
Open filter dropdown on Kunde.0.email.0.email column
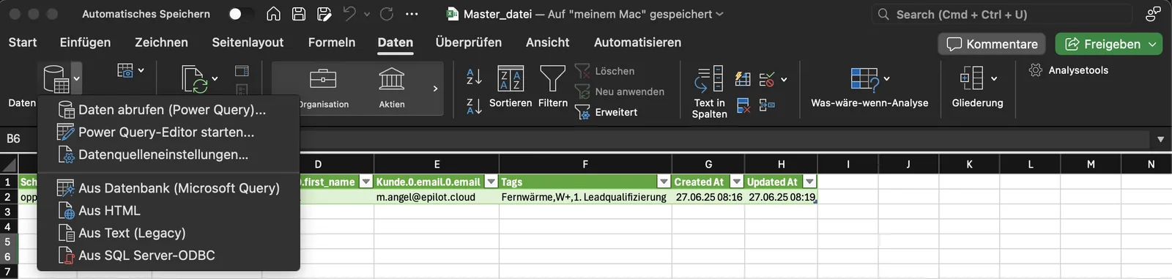tap(491, 182)
